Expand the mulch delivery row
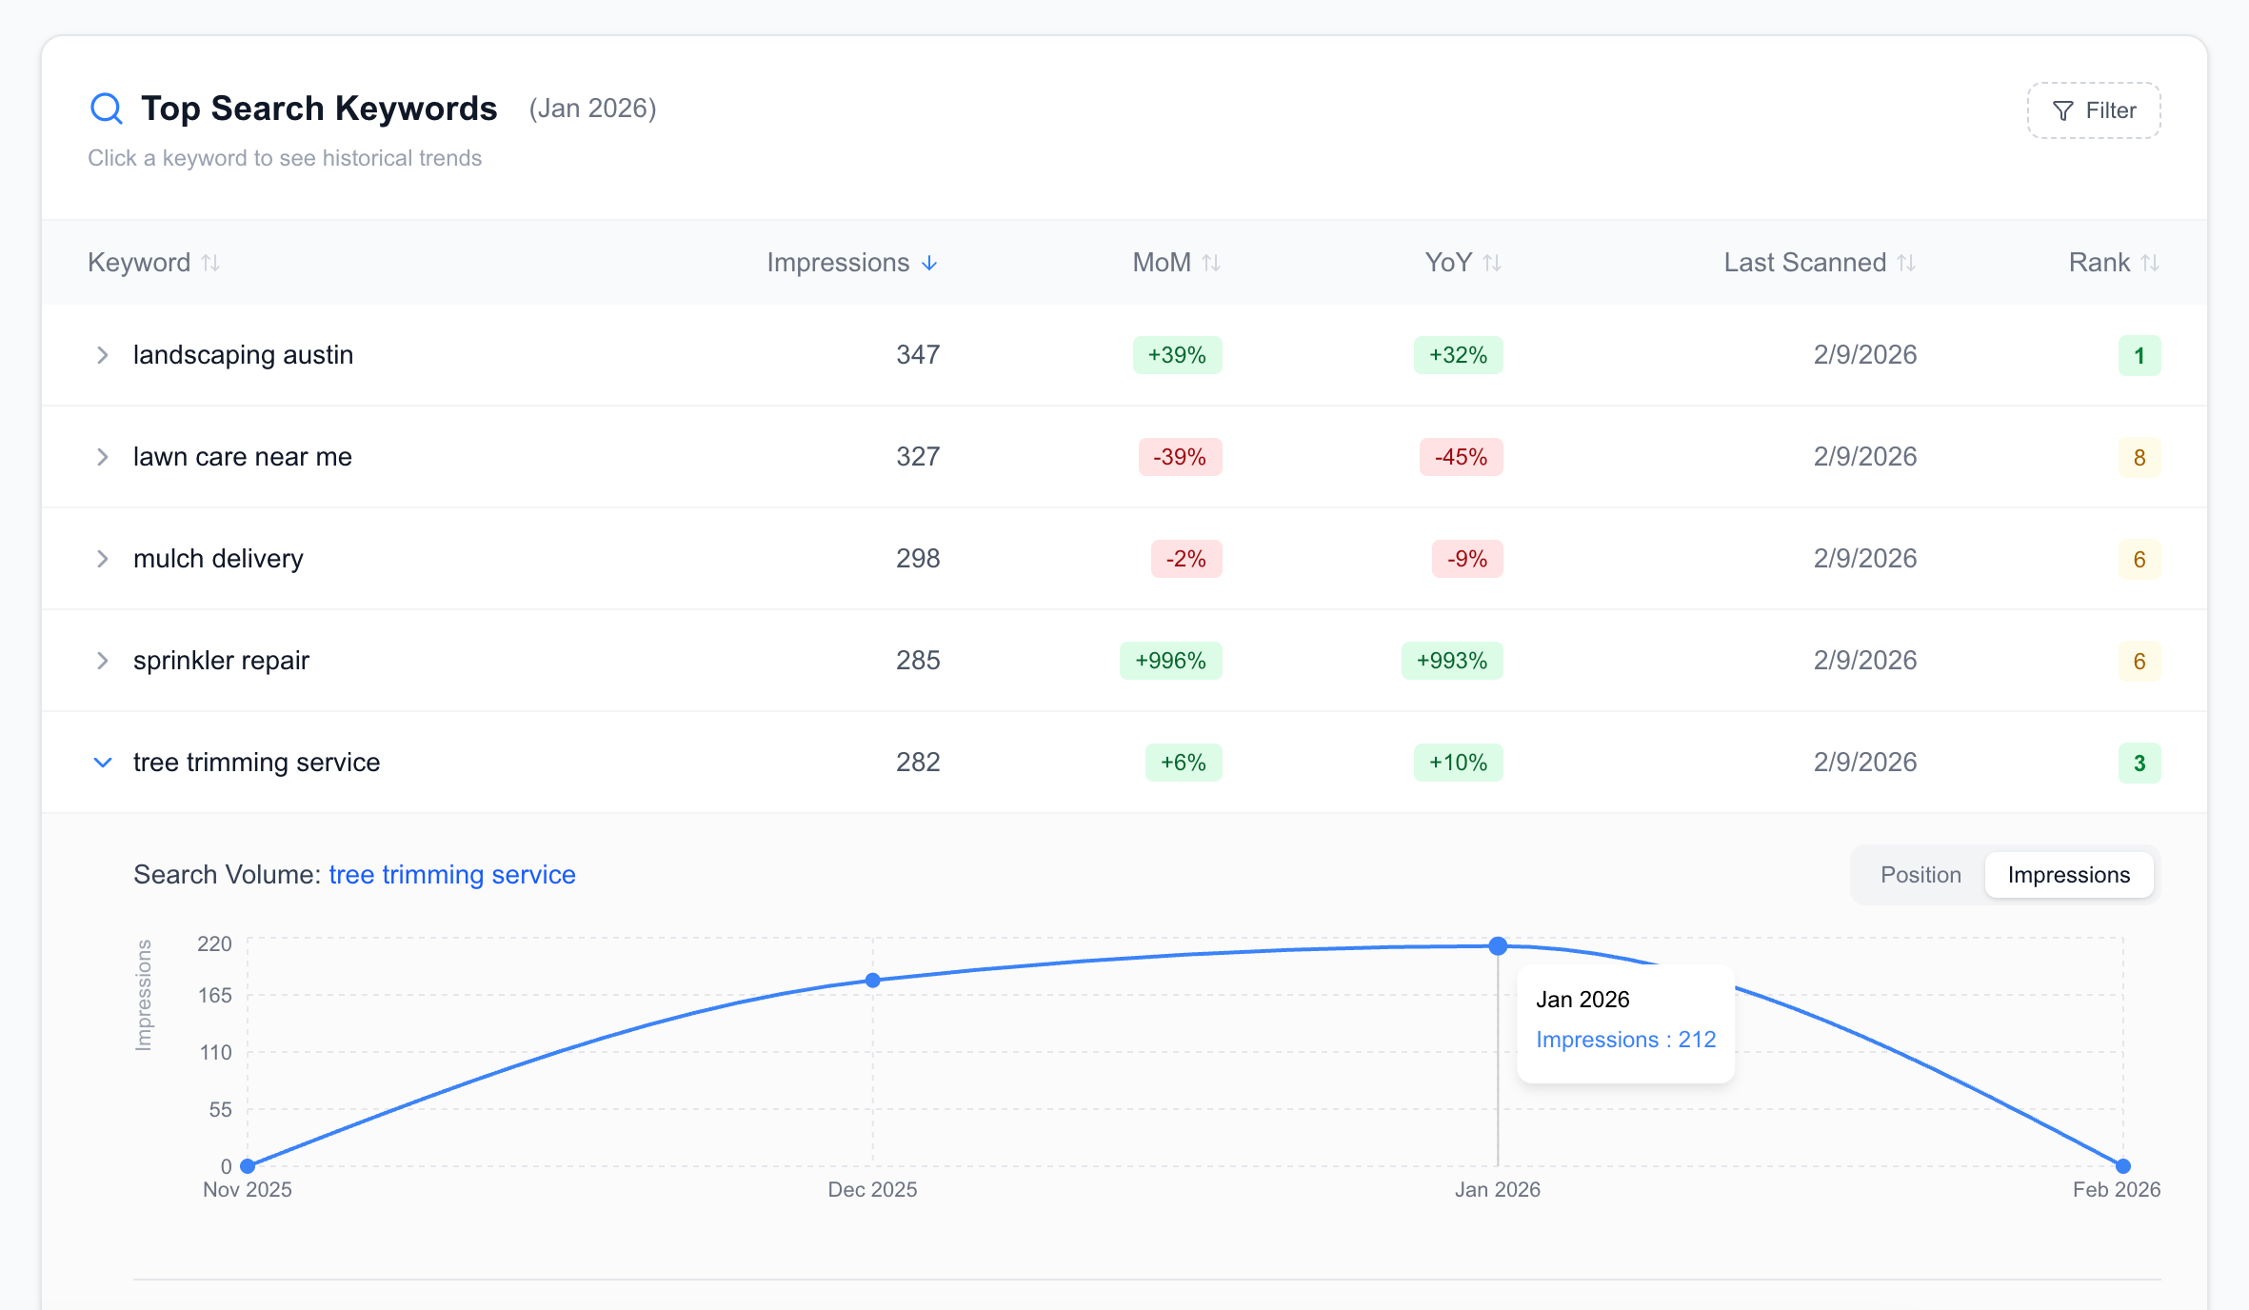Viewport: 2249px width, 1310px height. tap(102, 559)
